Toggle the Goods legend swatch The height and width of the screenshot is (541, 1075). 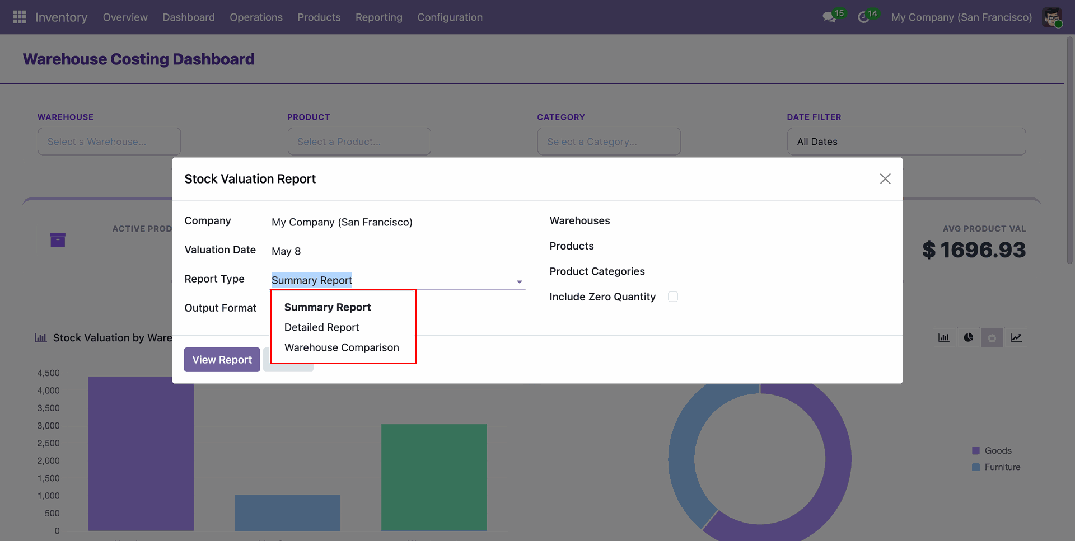[975, 450]
